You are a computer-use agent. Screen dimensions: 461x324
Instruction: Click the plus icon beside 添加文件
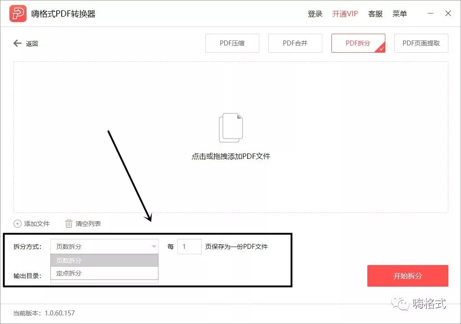pyautogui.click(x=17, y=224)
